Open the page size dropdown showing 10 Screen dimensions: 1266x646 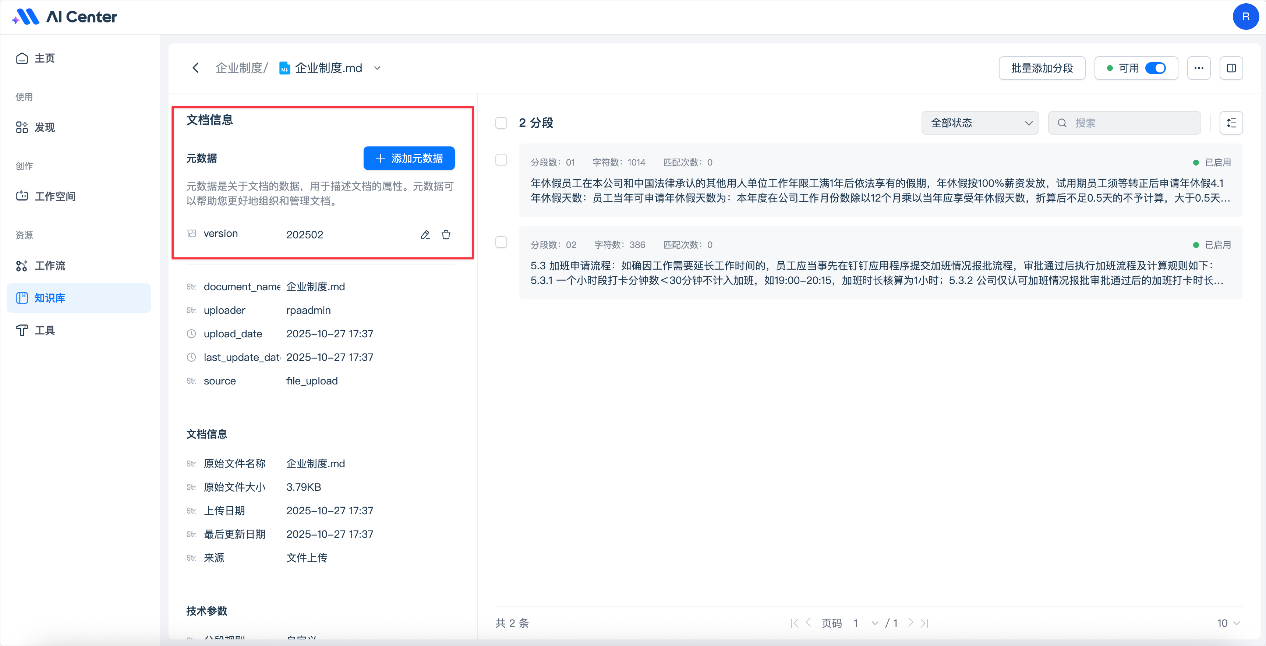1228,623
